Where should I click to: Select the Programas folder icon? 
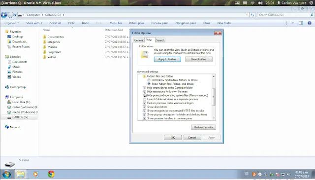(45, 52)
